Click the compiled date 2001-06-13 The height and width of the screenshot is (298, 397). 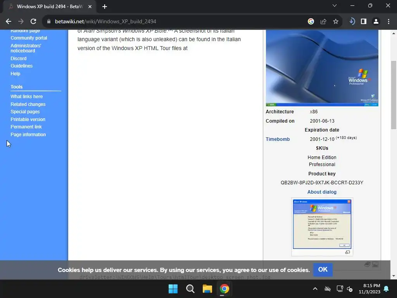coord(322,121)
